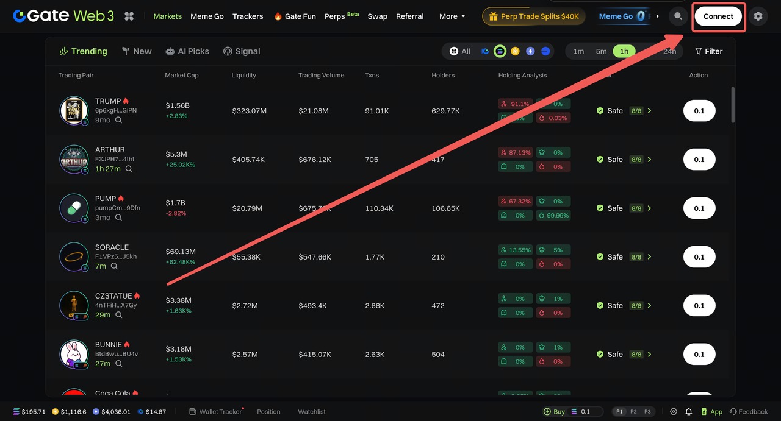This screenshot has width=781, height=421.
Task: Click the 0.1 buy button for ARTHUR
Action: [699, 160]
